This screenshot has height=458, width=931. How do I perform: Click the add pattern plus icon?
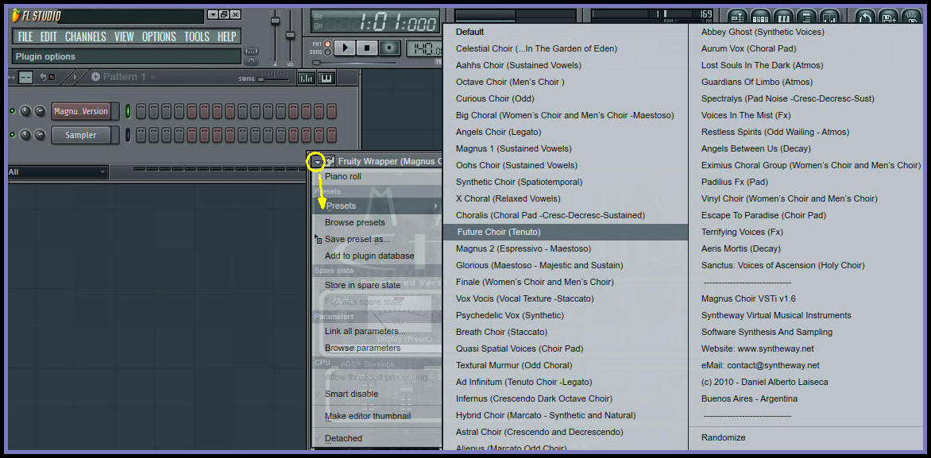[95, 76]
